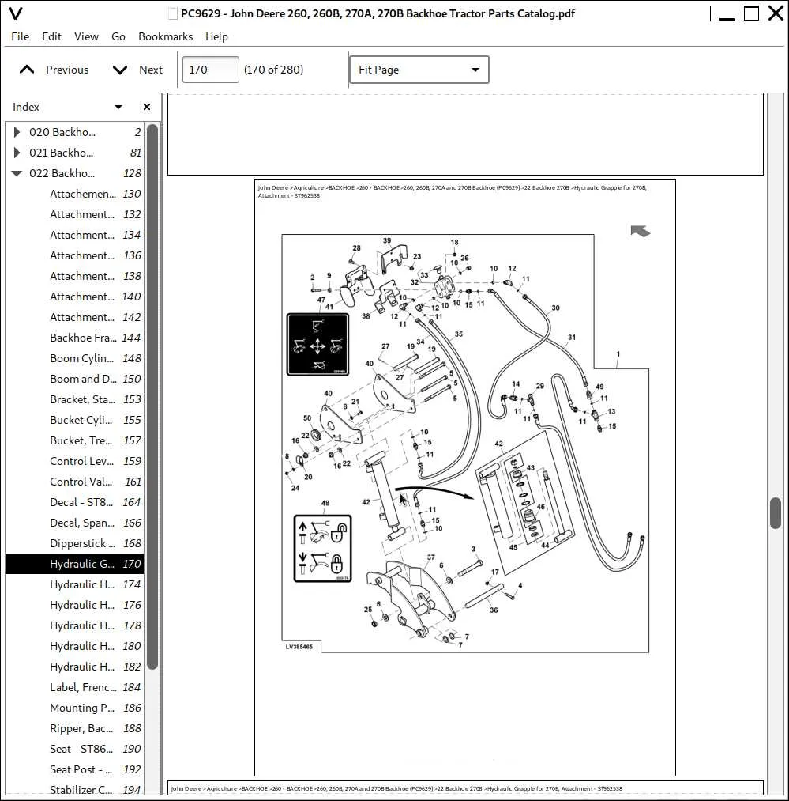Image resolution: width=789 pixels, height=801 pixels.
Task: Go to the Control Lever entry, page 159
Action: pyautogui.click(x=75, y=461)
